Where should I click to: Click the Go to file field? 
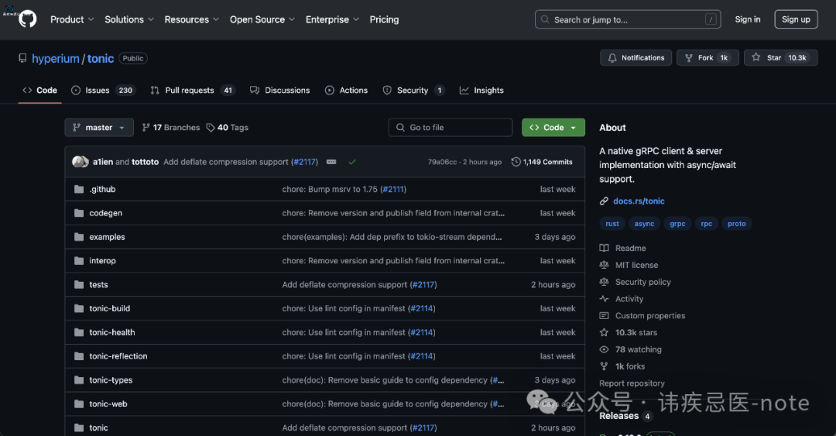click(x=451, y=128)
